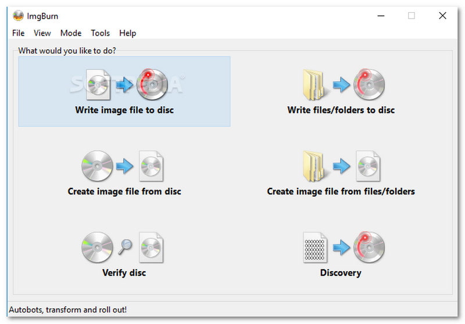
Task: Click the disc icon in Create image file from disc
Action: tap(97, 166)
